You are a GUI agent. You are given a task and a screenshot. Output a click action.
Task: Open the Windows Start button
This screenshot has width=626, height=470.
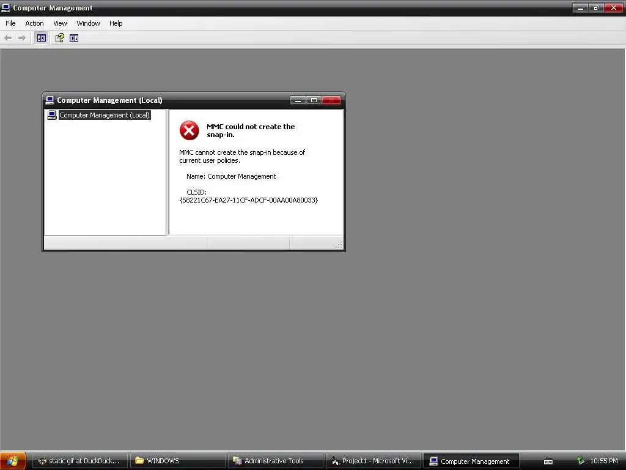pos(13,461)
